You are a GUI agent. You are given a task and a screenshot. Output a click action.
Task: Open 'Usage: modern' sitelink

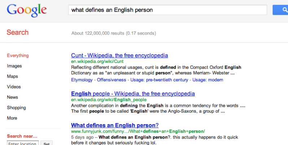208,80
